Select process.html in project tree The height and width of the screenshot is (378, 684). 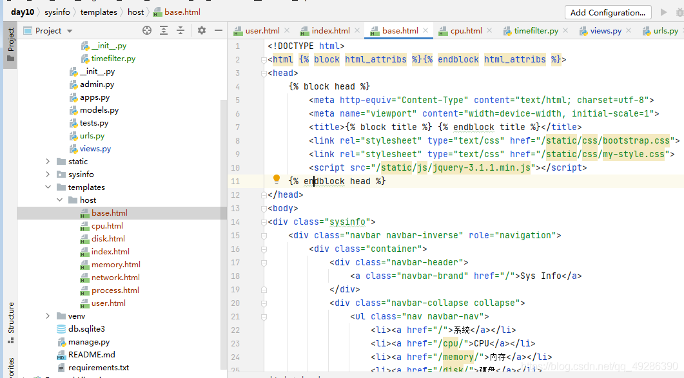point(115,290)
